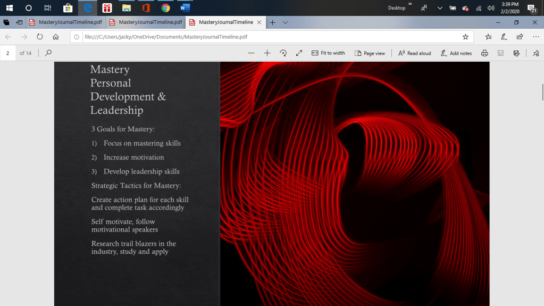Click the page number input field
This screenshot has width=544, height=306.
(x=9, y=53)
